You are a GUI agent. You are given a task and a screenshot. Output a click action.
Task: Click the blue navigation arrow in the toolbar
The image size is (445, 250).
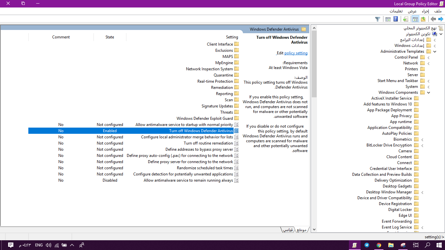(x=440, y=19)
